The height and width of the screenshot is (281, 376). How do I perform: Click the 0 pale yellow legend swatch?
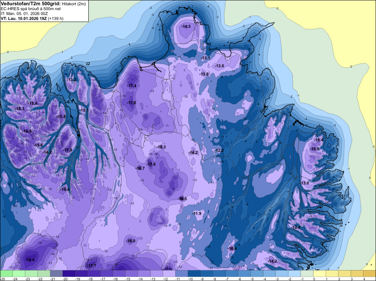[x=319, y=273]
